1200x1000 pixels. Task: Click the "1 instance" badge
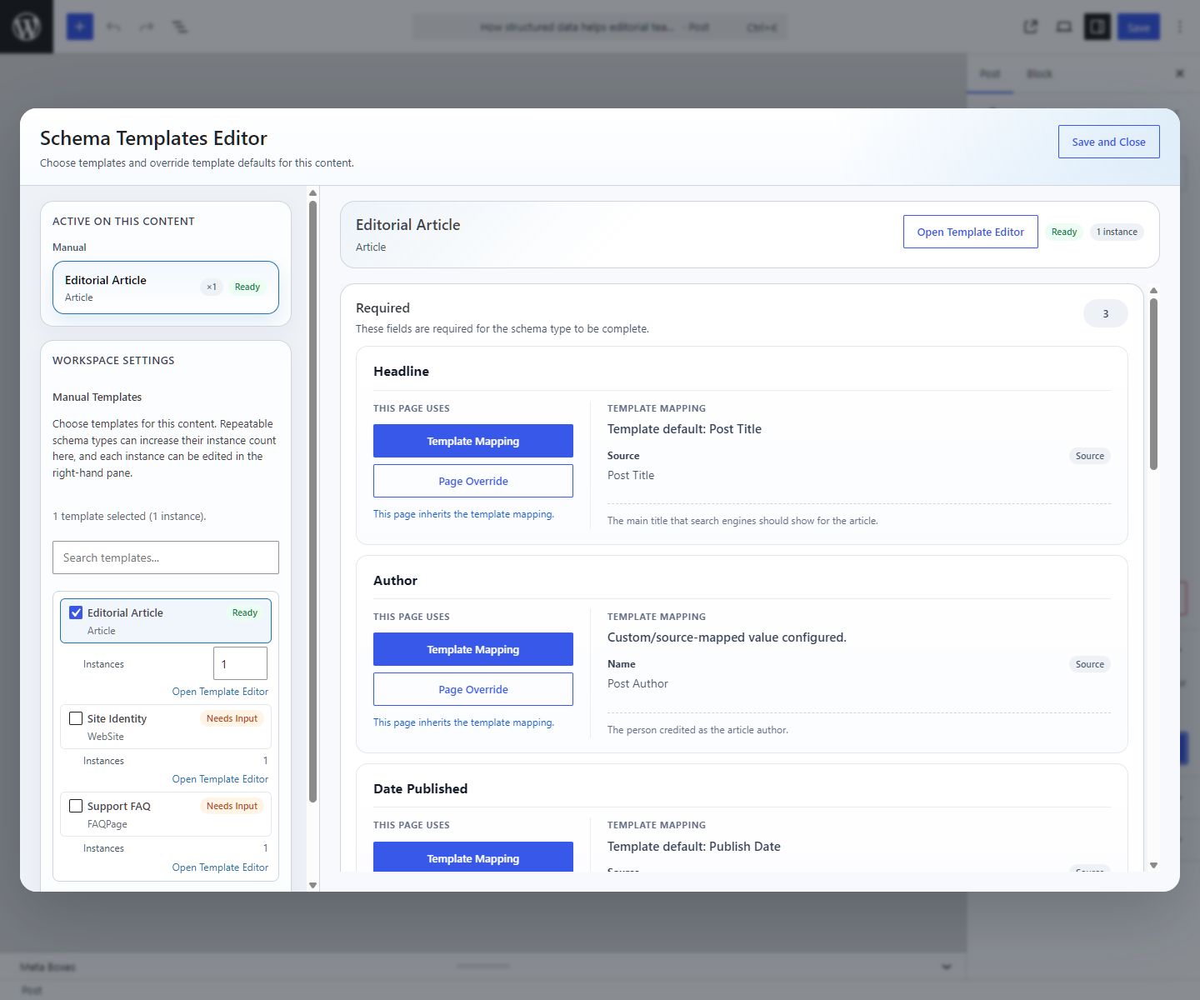click(1117, 232)
